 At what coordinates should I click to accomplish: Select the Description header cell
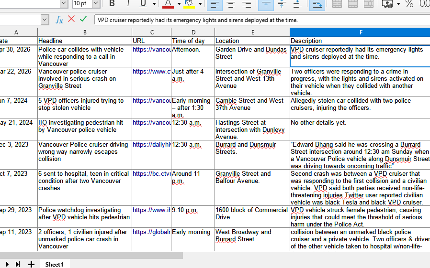[360, 41]
